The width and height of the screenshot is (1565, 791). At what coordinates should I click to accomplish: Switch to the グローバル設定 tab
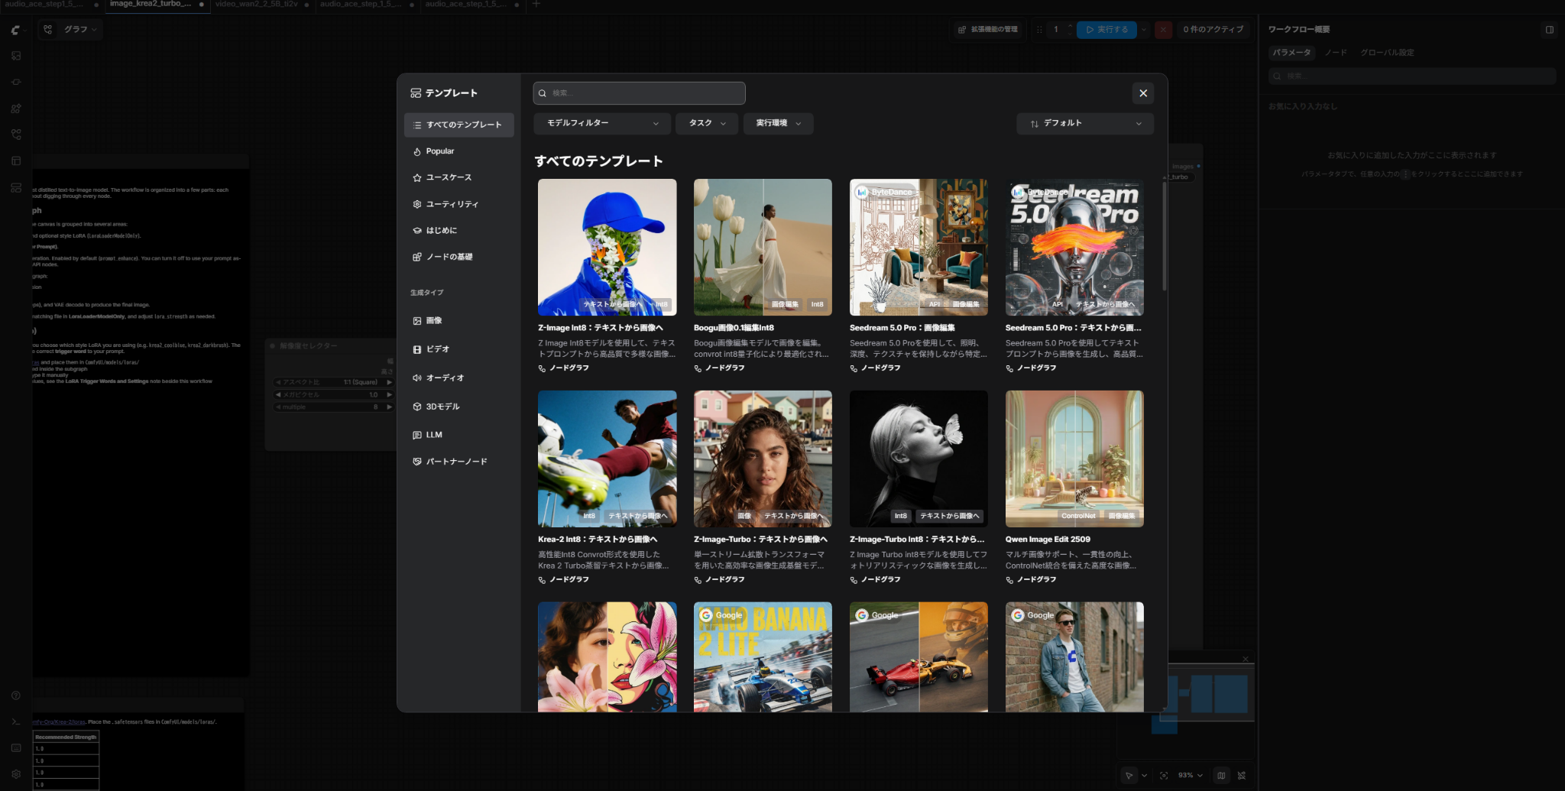[x=1387, y=53]
